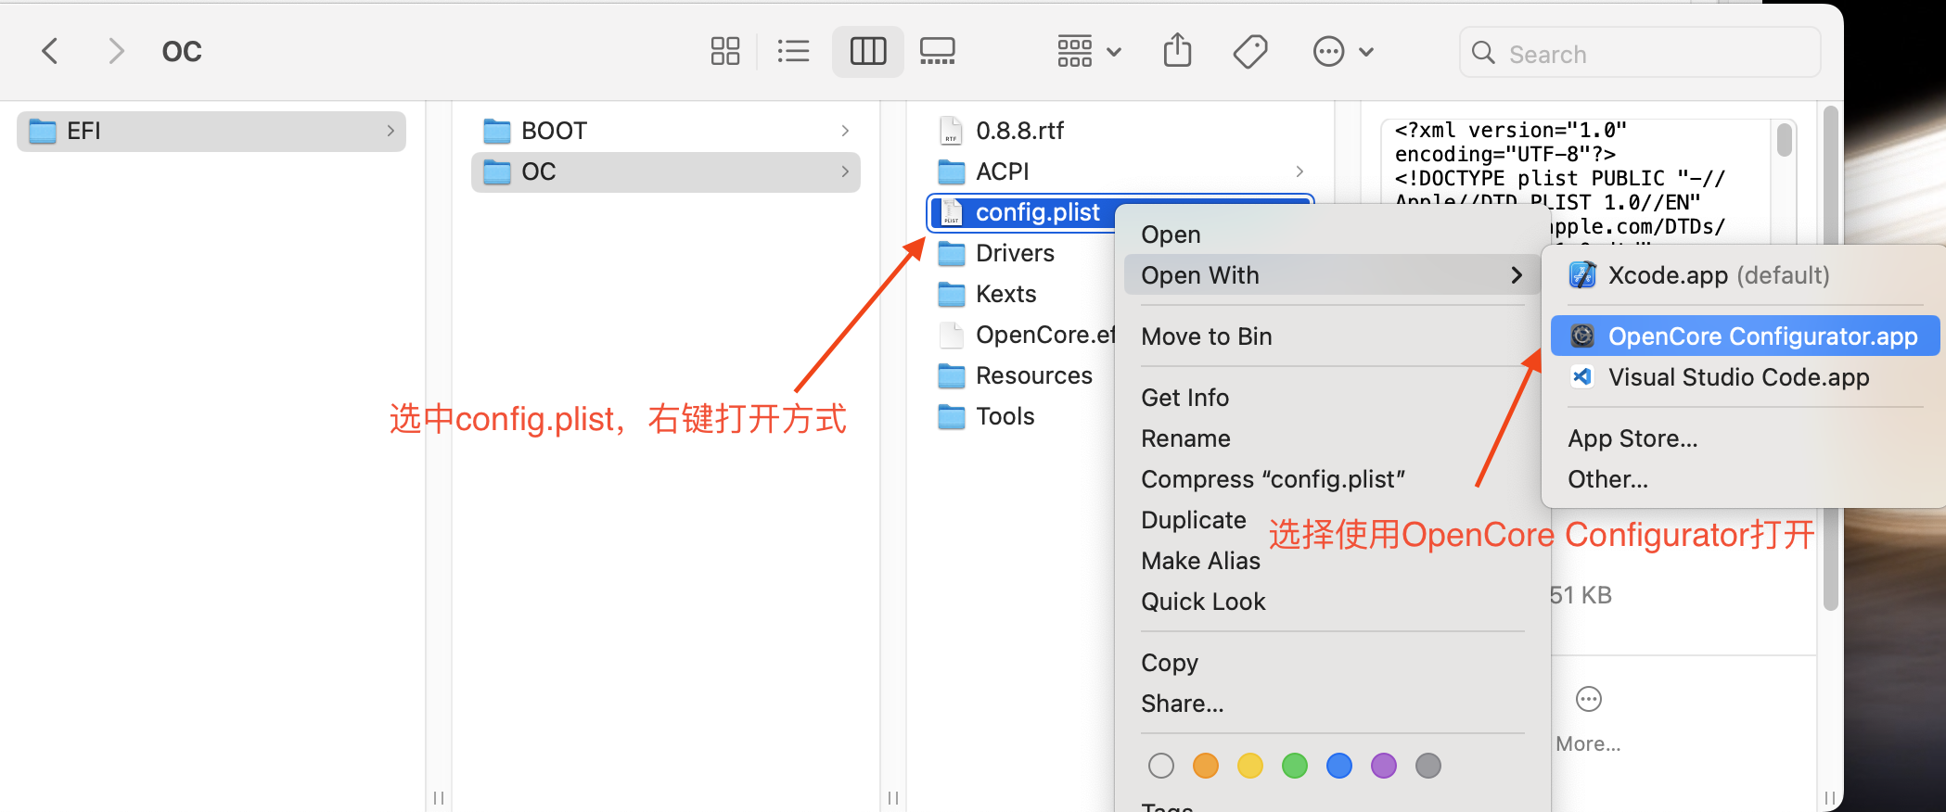Apply the orange tag color
This screenshot has height=812, width=1946.
click(1206, 766)
